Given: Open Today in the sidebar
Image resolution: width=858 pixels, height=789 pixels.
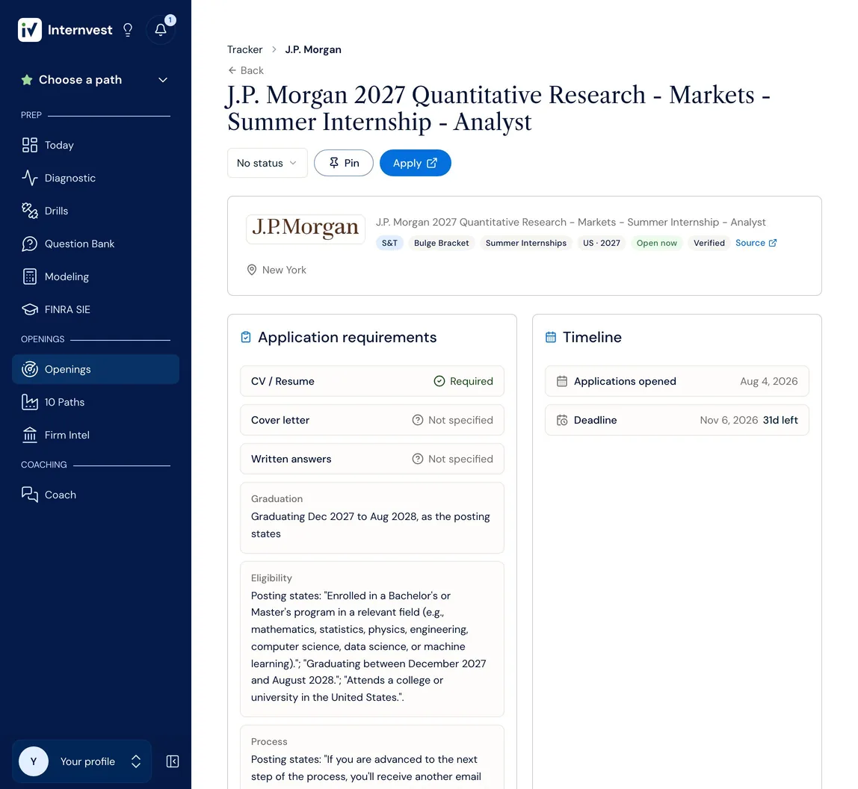Looking at the screenshot, I should pyautogui.click(x=95, y=145).
